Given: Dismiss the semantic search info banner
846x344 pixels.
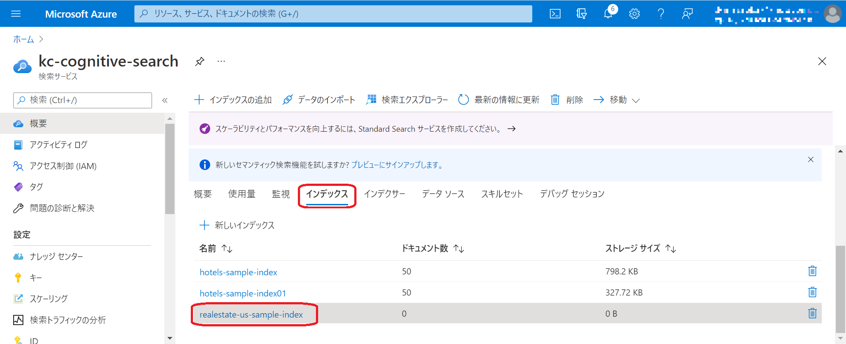Looking at the screenshot, I should coord(811,159).
